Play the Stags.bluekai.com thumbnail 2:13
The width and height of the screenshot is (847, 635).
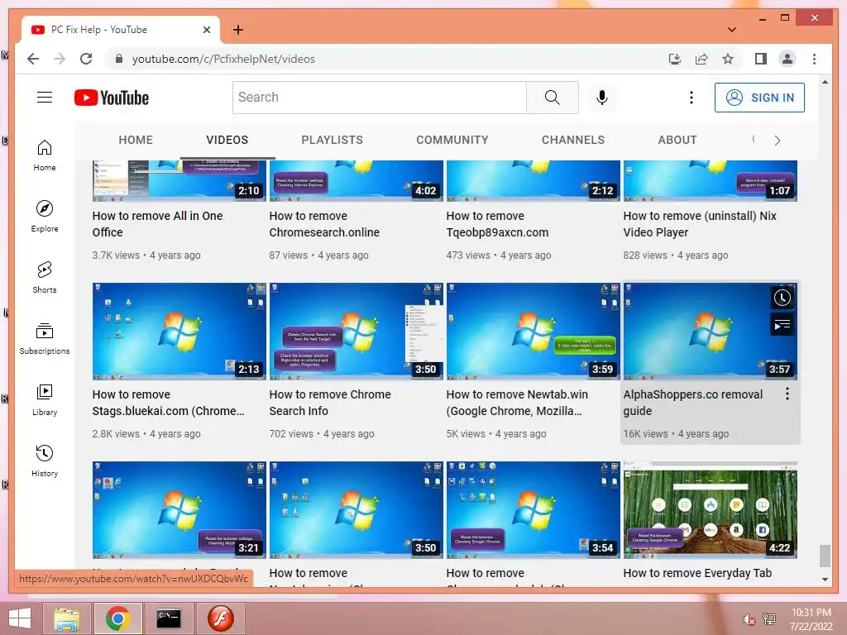tap(179, 331)
